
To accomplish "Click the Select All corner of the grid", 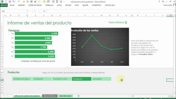I will [x=2, y=15].
